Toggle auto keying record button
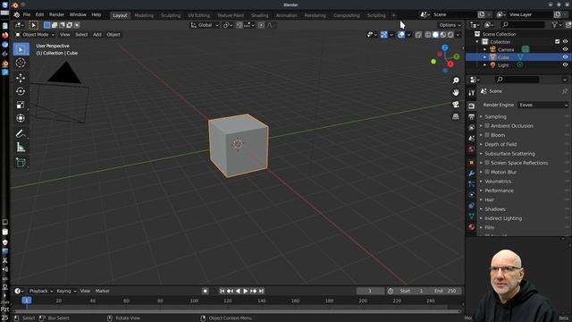572x322 pixels. tap(205, 291)
